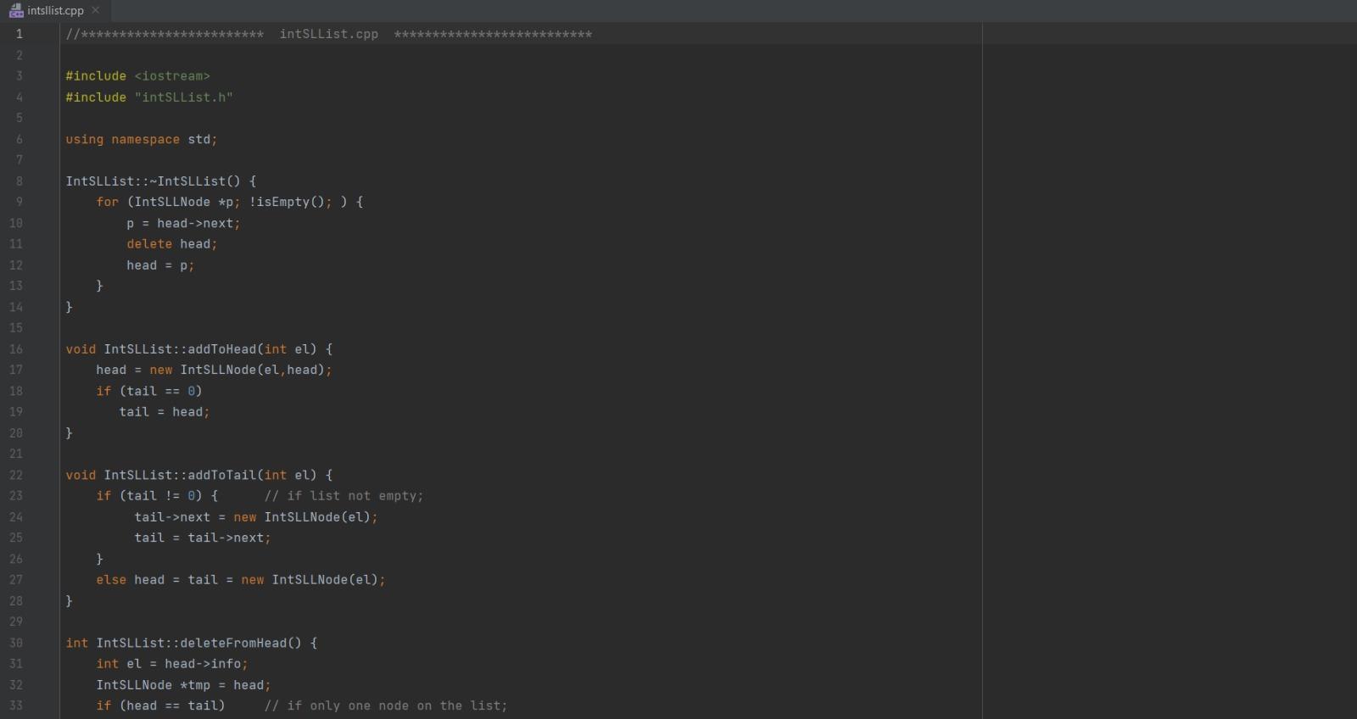The image size is (1357, 719).
Task: Click the intSLList.cpp header comment line
Action: click(329, 35)
